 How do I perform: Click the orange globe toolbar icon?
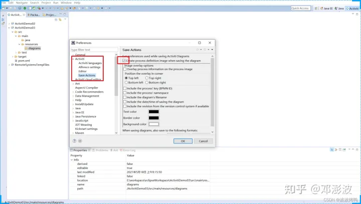coord(74,8)
